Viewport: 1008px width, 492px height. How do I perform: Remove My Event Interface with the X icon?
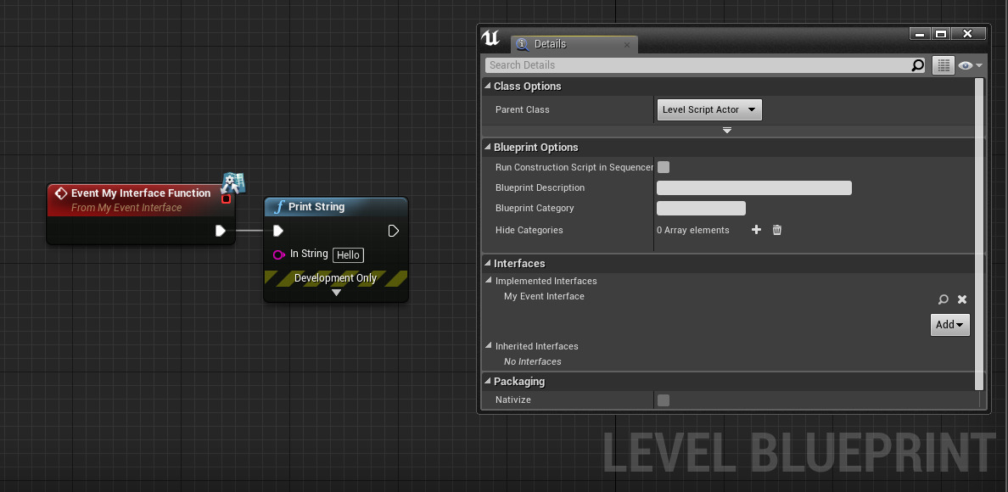[x=962, y=299]
